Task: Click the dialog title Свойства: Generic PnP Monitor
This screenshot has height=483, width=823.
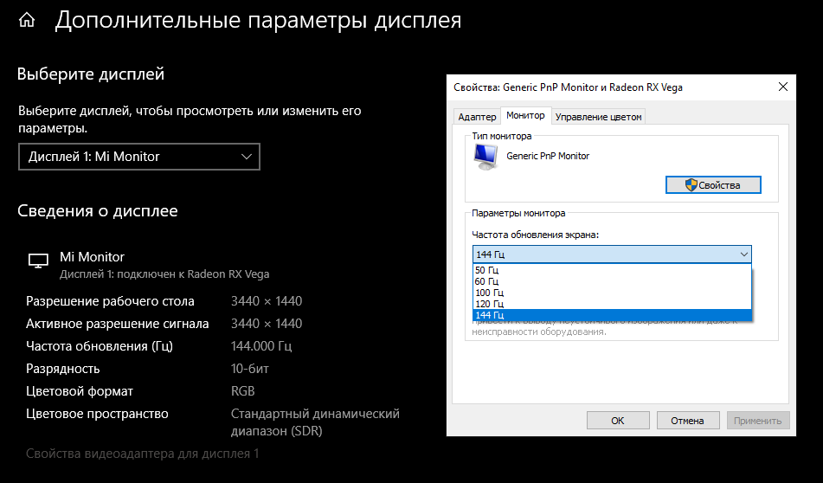Action: point(568,87)
